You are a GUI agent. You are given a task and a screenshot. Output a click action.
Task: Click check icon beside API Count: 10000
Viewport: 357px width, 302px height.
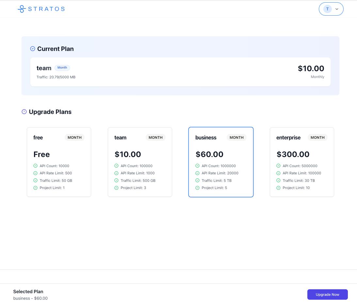coord(35,166)
